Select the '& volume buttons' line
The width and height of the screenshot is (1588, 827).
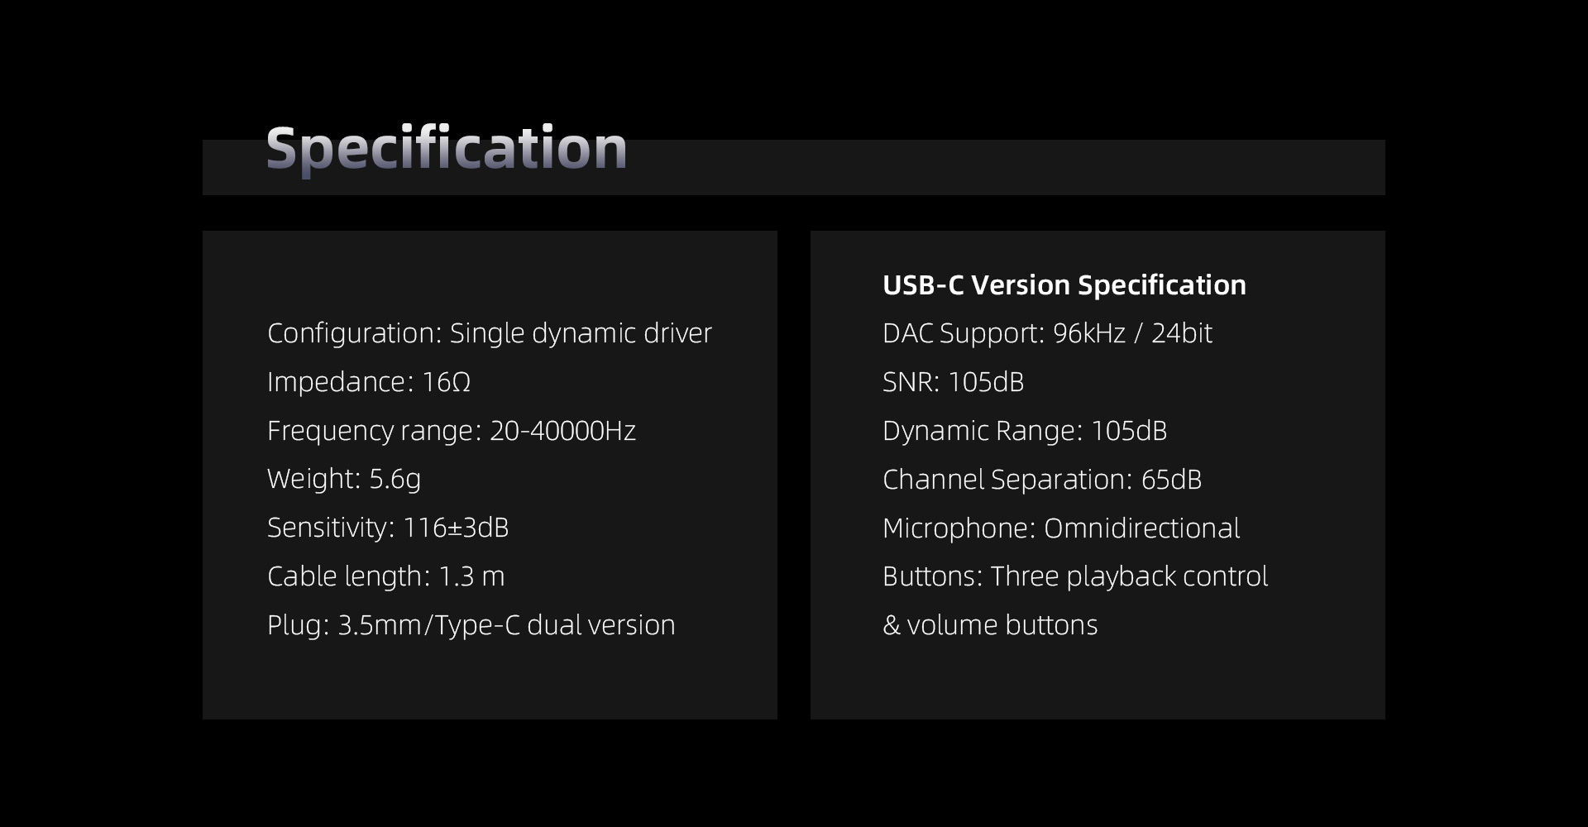[x=990, y=625]
